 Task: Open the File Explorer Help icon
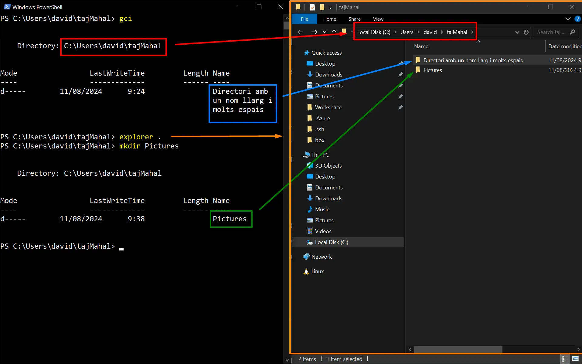(x=577, y=19)
